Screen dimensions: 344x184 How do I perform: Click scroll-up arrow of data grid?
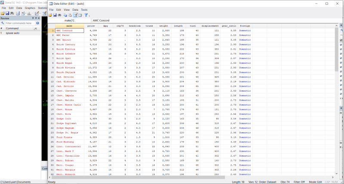pyautogui.click(x=336, y=26)
